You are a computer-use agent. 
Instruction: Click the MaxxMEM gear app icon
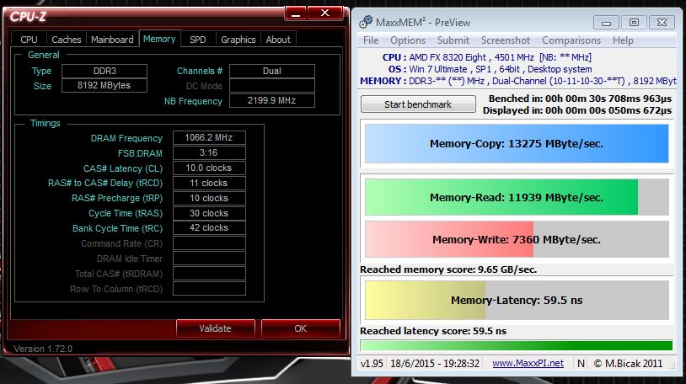tap(366, 22)
